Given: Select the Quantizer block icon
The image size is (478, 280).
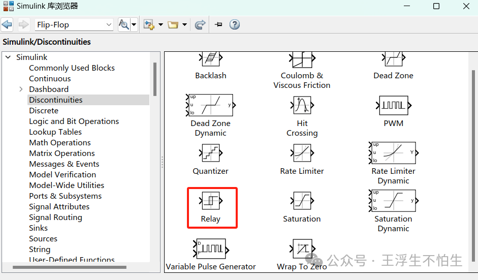Looking at the screenshot, I should 211,153.
